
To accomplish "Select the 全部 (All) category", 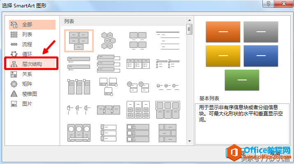I will pos(32,25).
